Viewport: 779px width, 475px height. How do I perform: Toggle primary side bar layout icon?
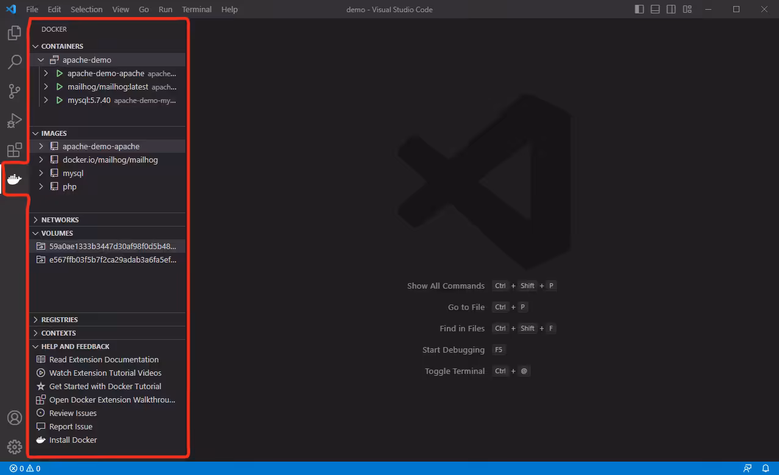coord(639,9)
